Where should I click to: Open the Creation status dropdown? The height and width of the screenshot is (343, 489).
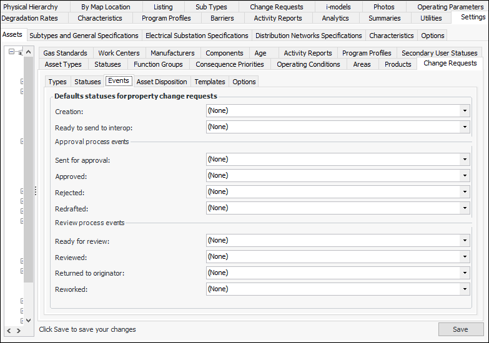coord(465,111)
